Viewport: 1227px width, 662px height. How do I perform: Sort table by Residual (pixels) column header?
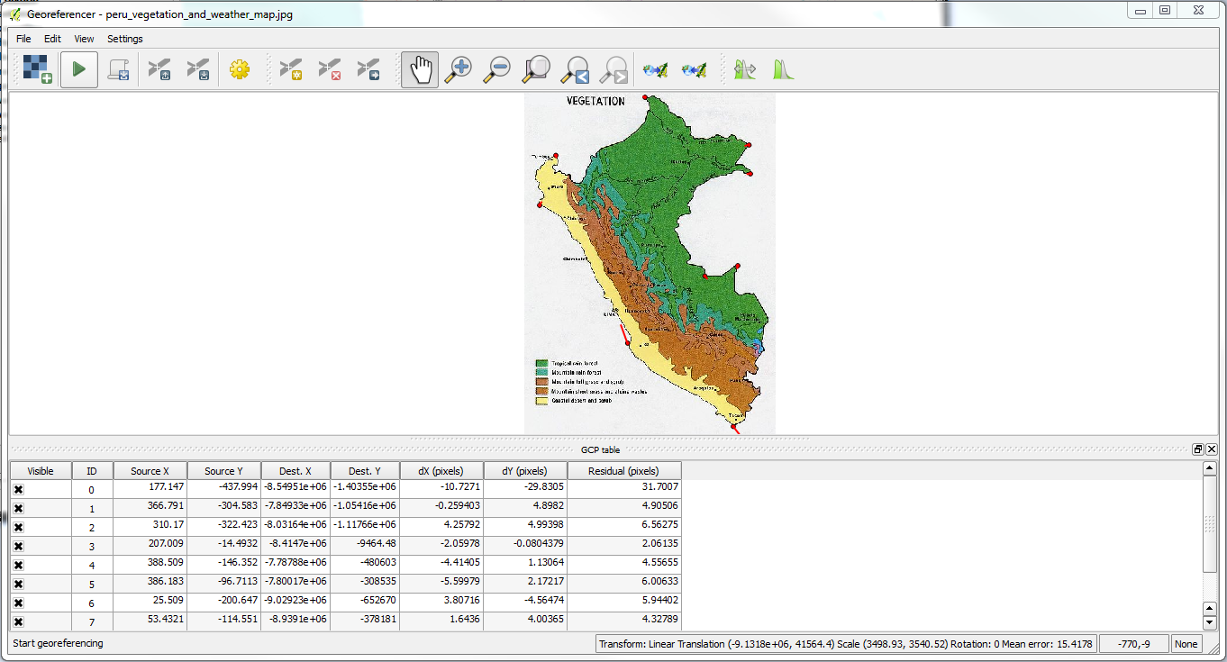coord(623,471)
